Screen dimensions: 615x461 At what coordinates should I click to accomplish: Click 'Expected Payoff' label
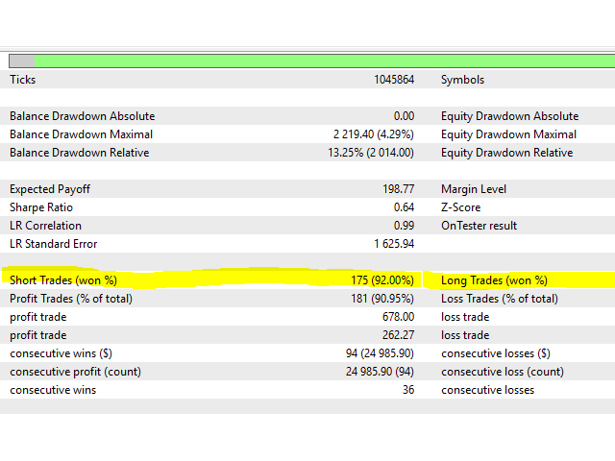pyautogui.click(x=50, y=189)
